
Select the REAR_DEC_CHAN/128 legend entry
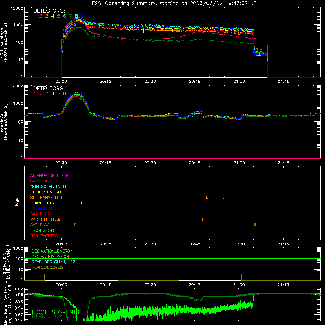pyautogui.click(x=54, y=262)
